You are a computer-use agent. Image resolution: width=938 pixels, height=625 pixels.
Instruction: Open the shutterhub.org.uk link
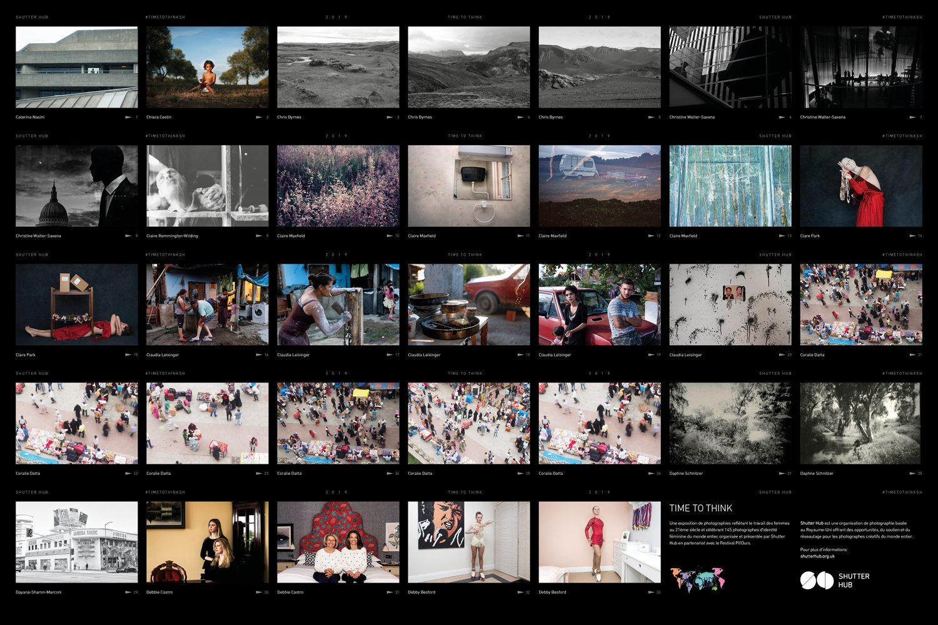[817, 556]
